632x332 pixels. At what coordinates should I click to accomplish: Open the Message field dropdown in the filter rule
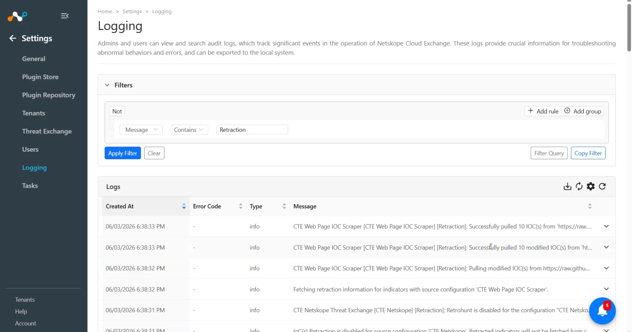pos(141,130)
